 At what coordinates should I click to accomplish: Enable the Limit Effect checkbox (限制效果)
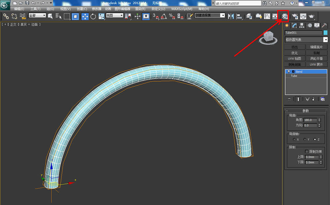(307, 151)
